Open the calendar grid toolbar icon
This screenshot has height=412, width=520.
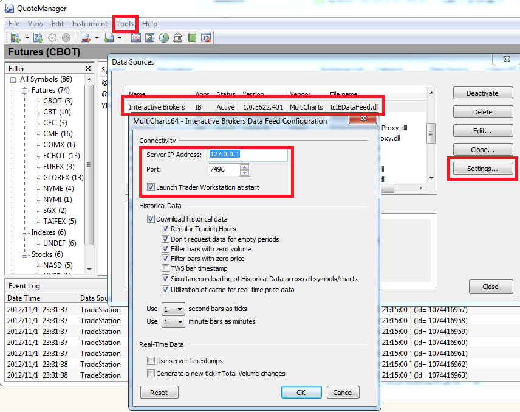[x=136, y=38]
